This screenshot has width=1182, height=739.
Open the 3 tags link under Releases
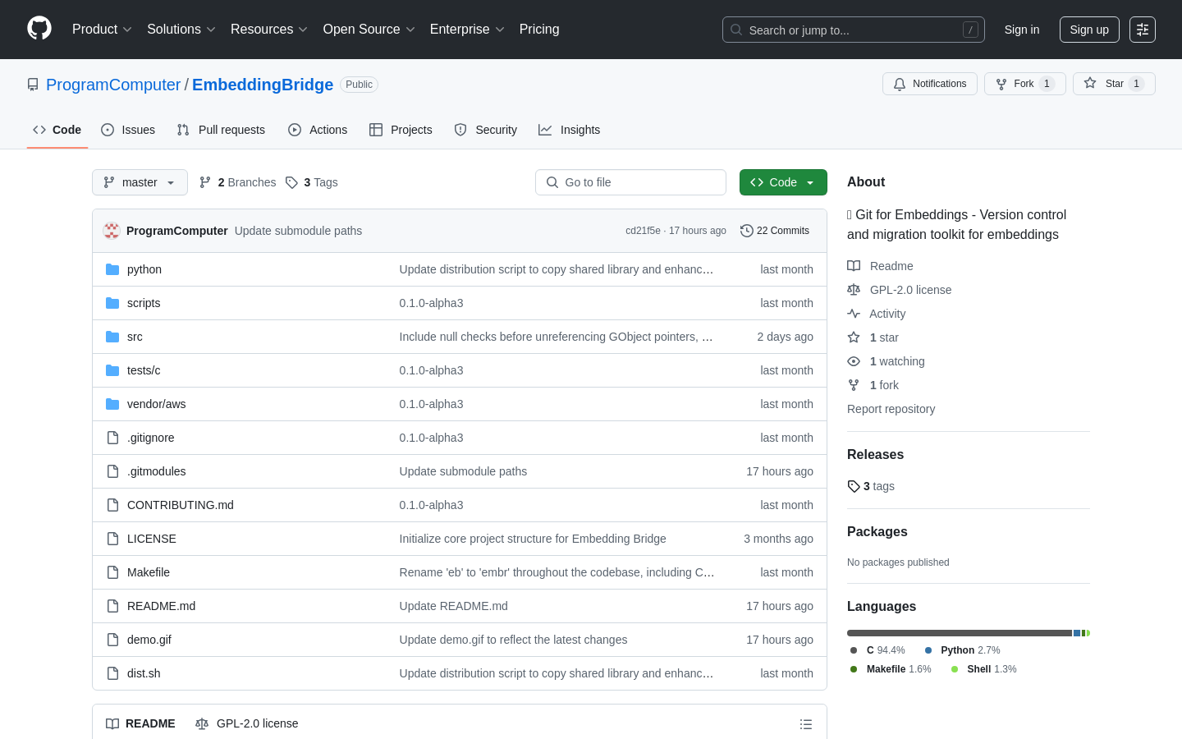(x=872, y=486)
